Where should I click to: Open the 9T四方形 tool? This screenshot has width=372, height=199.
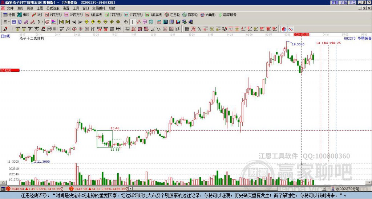(x=133, y=15)
